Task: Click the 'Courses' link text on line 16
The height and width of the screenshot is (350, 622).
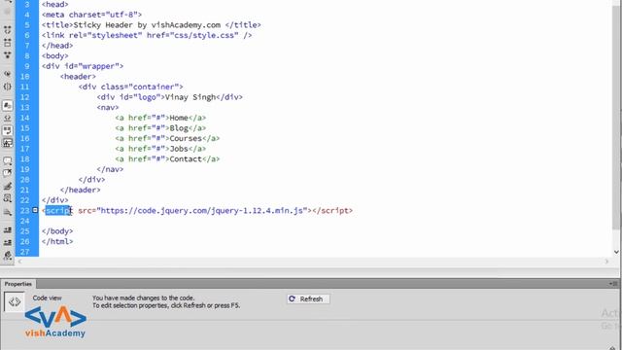Action: (x=186, y=138)
